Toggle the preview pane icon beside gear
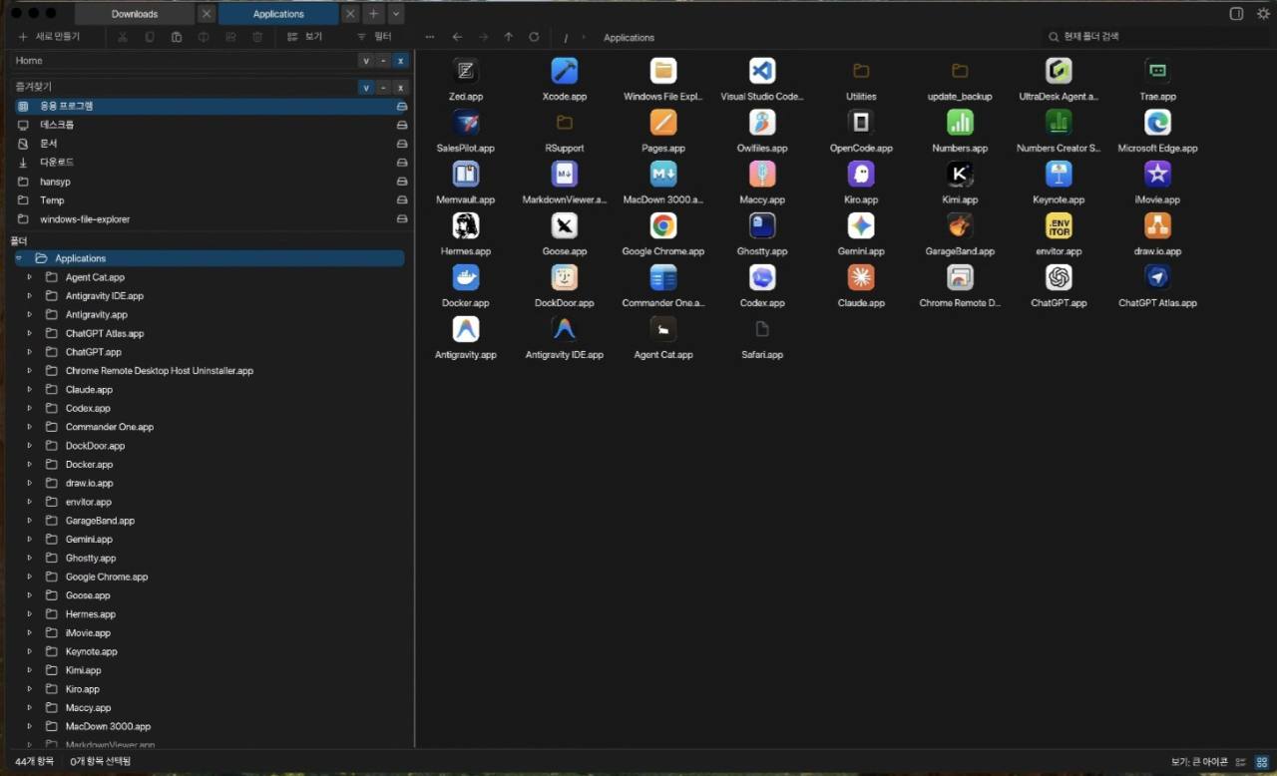This screenshot has width=1277, height=776. (1236, 14)
